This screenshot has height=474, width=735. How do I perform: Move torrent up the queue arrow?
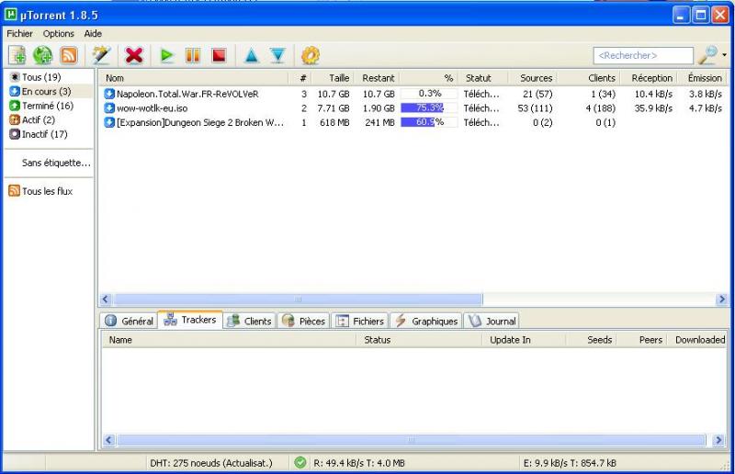pyautogui.click(x=252, y=55)
